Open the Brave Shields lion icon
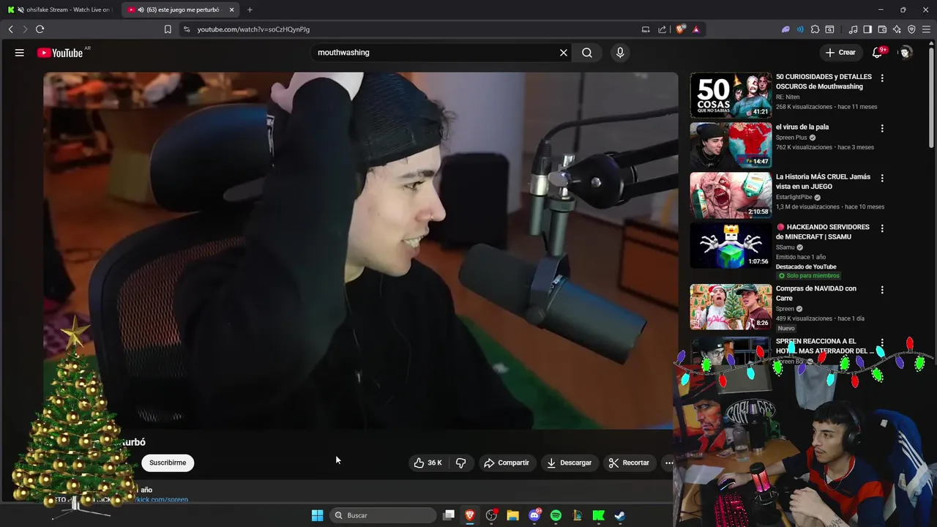This screenshot has height=527, width=937. (x=681, y=29)
